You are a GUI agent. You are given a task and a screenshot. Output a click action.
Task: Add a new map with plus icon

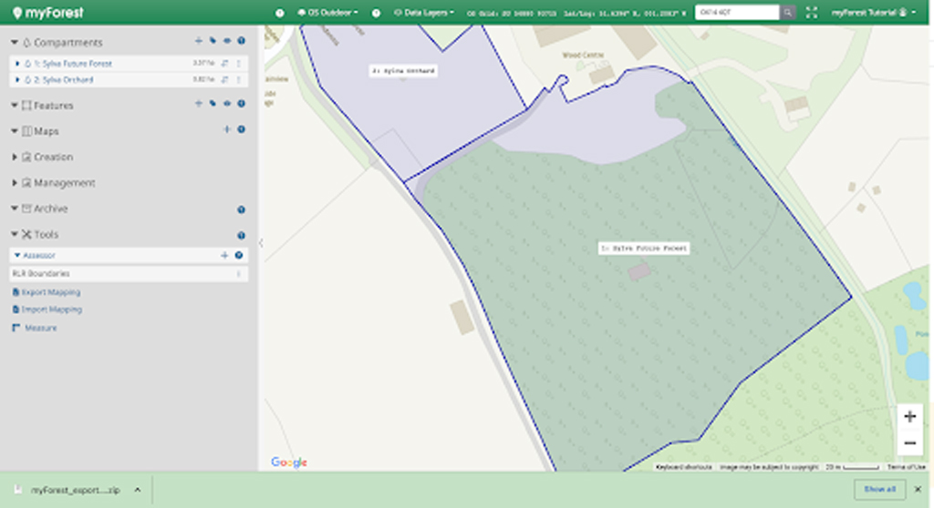coord(227,130)
